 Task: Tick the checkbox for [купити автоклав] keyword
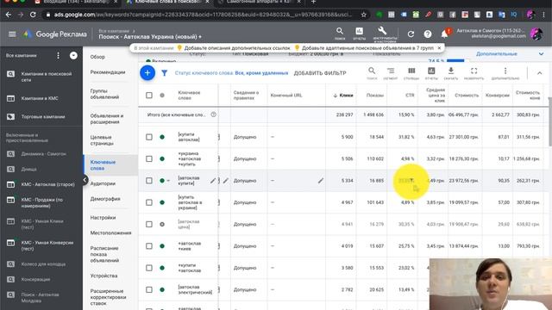(149, 137)
